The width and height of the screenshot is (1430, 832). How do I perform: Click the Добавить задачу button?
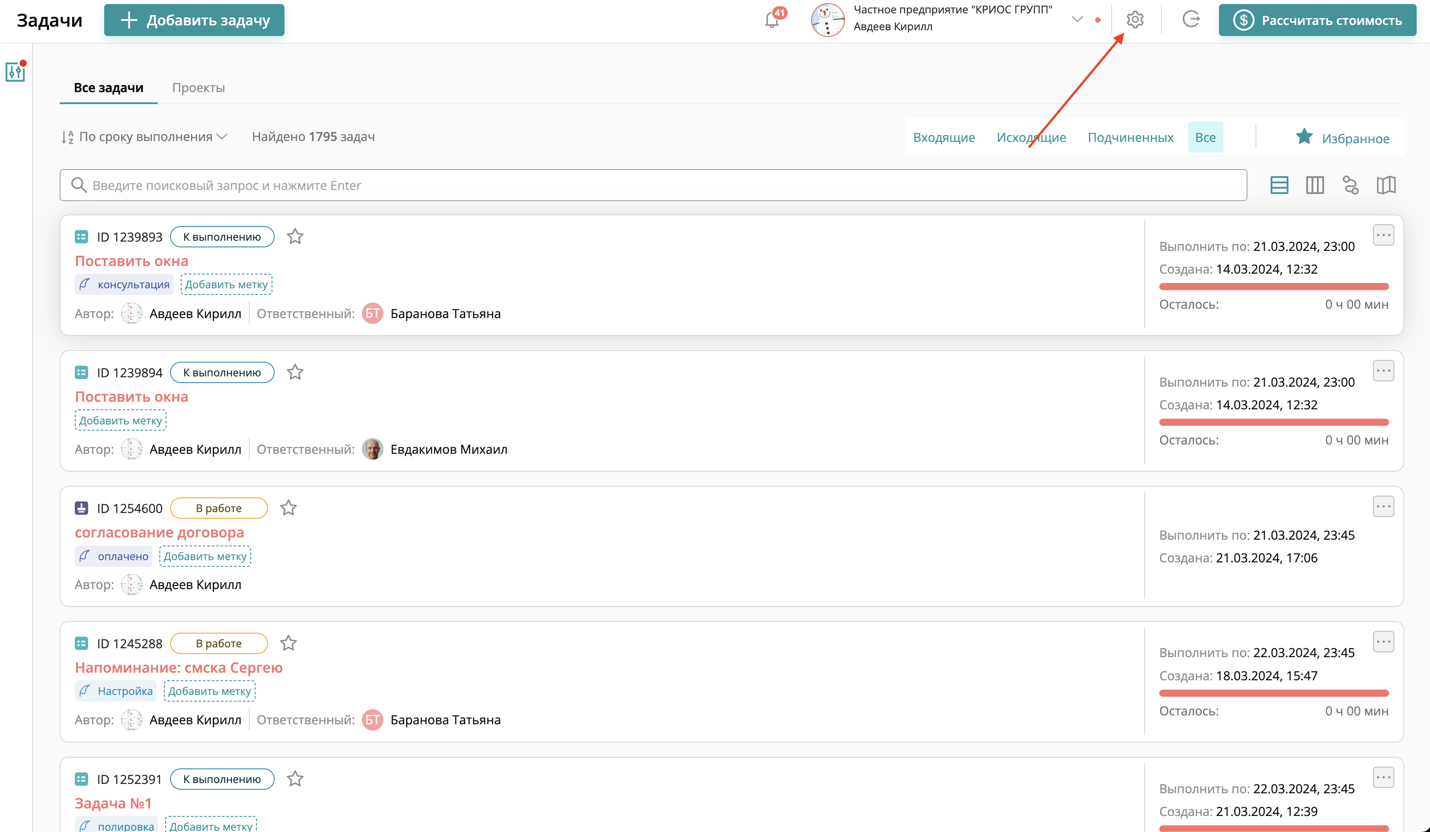click(194, 20)
